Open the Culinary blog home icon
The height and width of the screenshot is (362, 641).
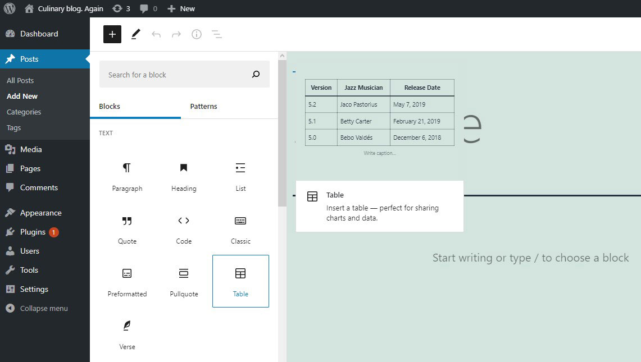29,8
